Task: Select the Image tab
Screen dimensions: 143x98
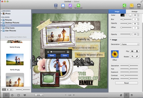Action: point(117,12)
